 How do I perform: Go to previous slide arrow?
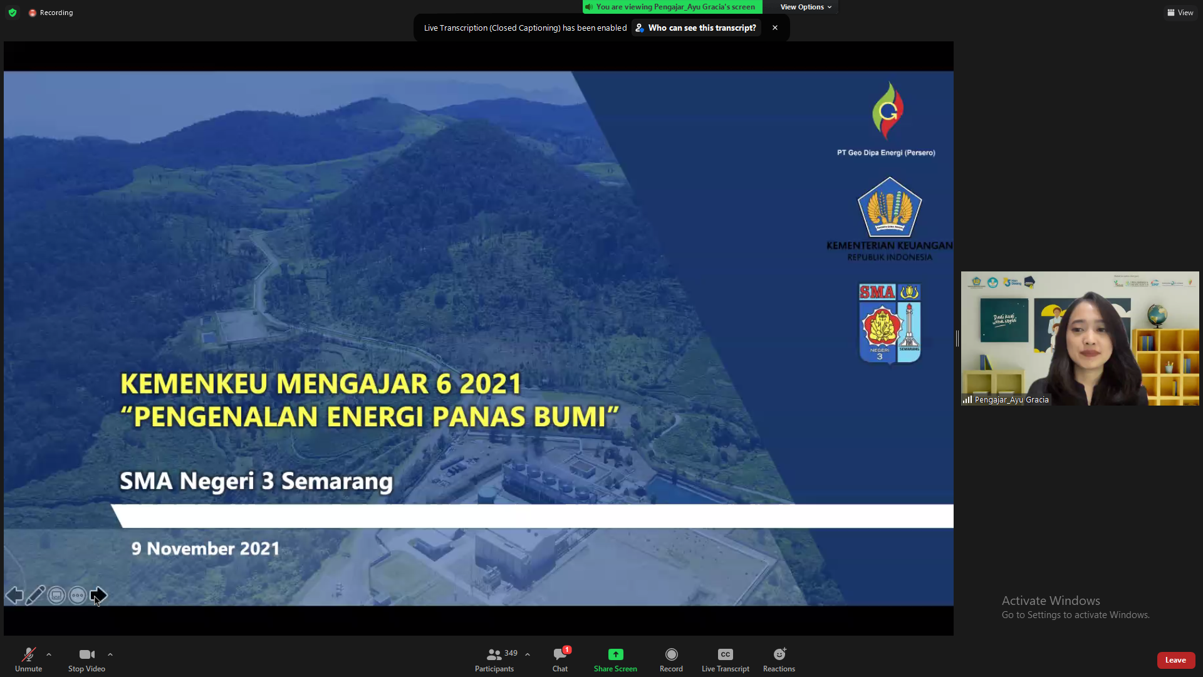[14, 595]
